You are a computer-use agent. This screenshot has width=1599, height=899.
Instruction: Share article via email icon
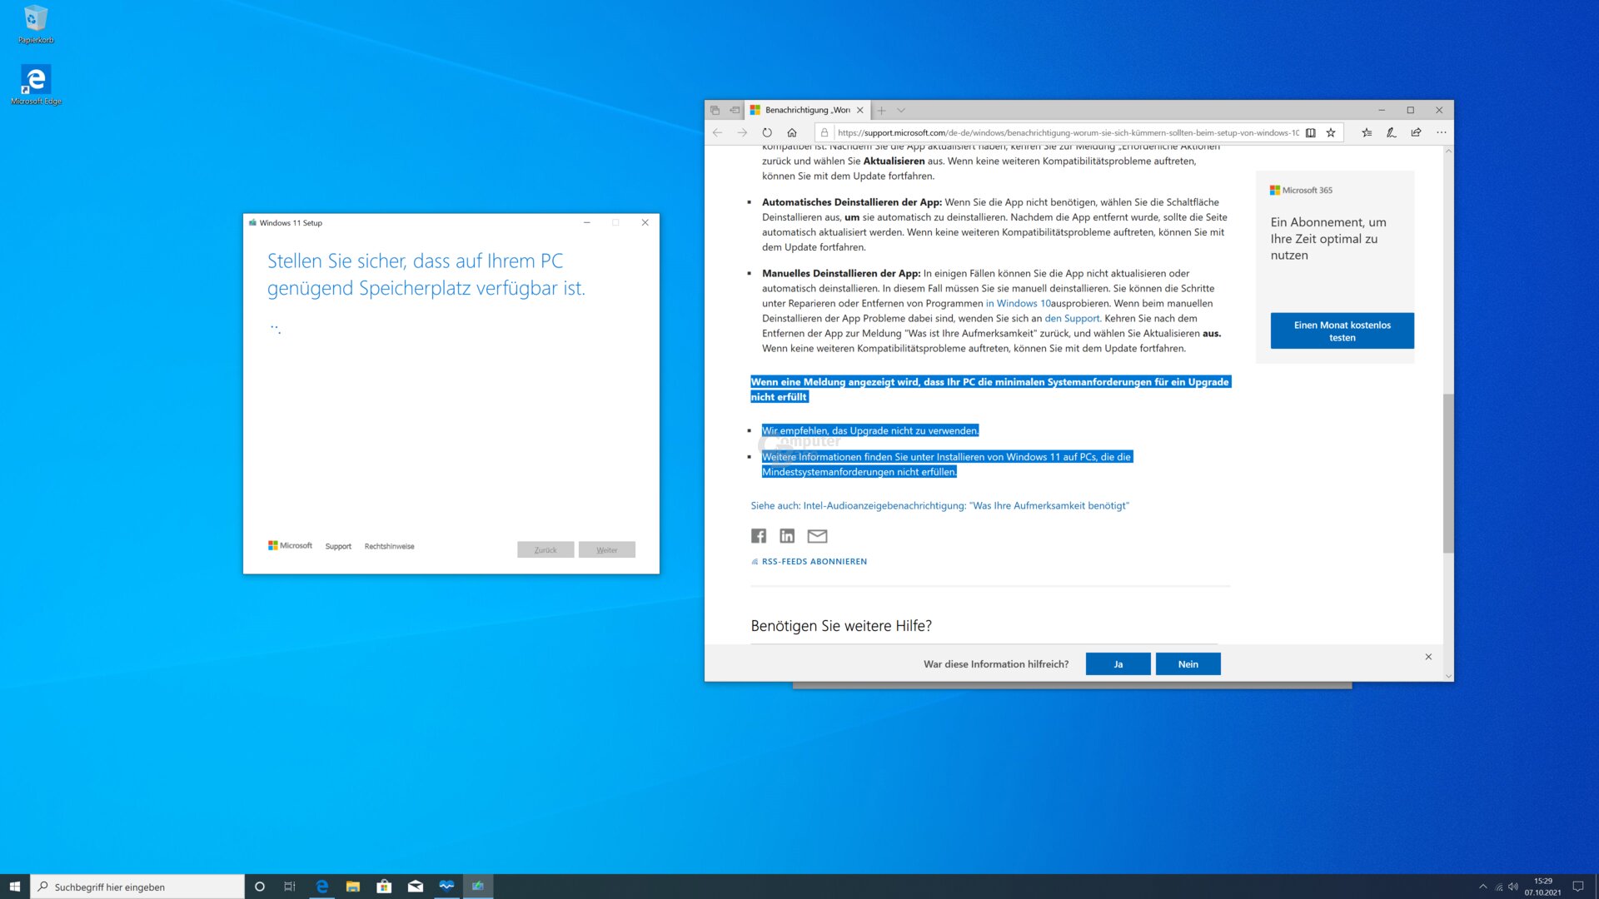(818, 536)
